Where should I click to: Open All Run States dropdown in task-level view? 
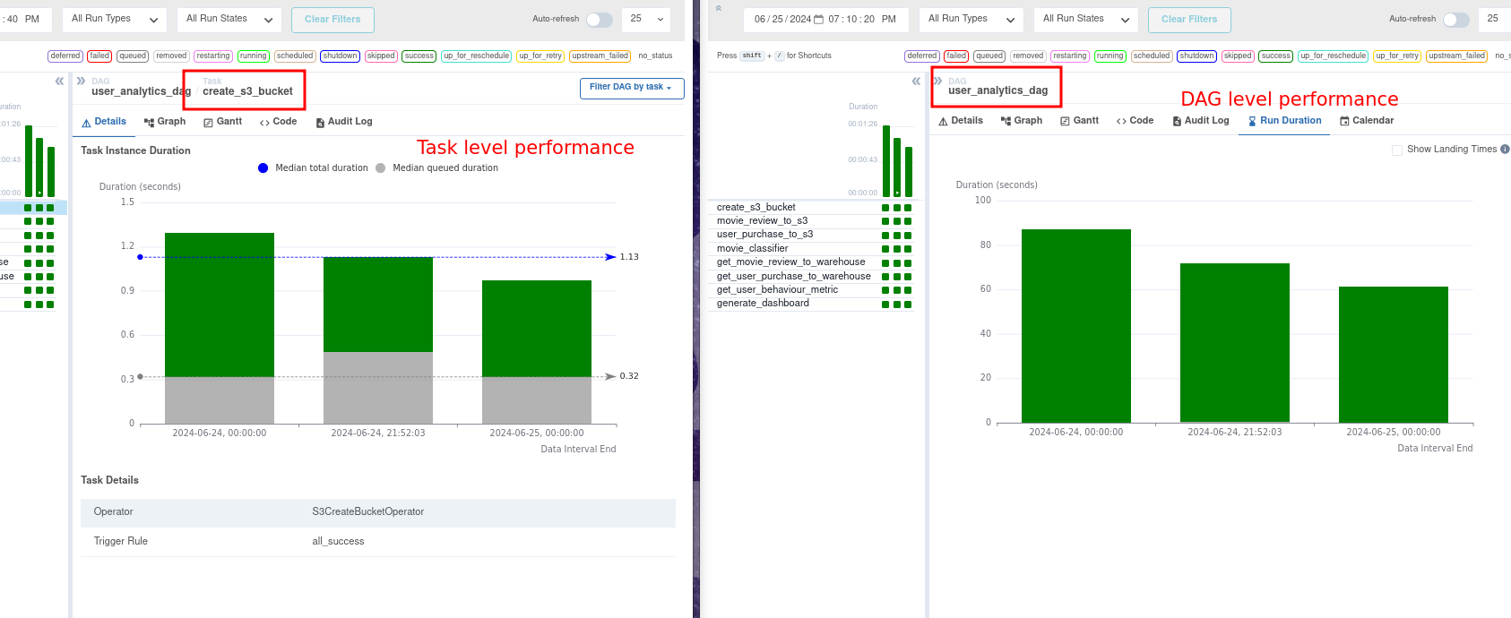pyautogui.click(x=229, y=20)
